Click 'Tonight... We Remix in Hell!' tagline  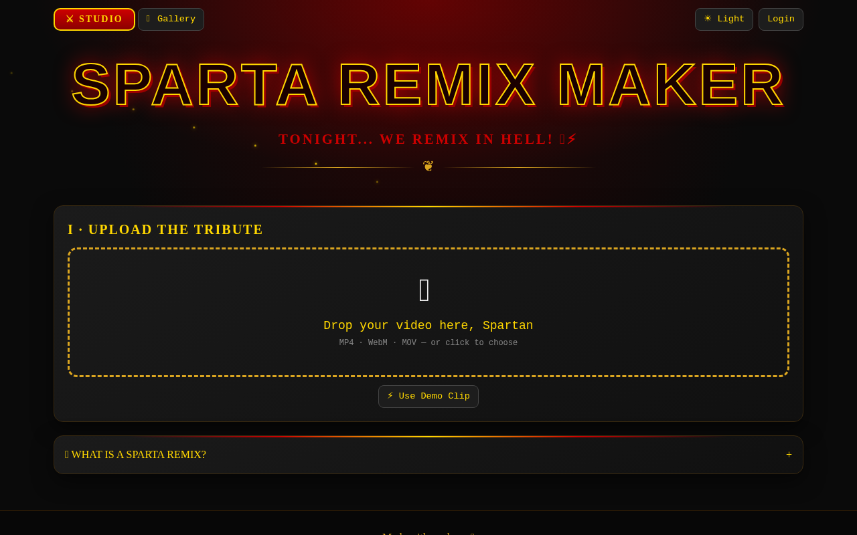click(x=428, y=139)
